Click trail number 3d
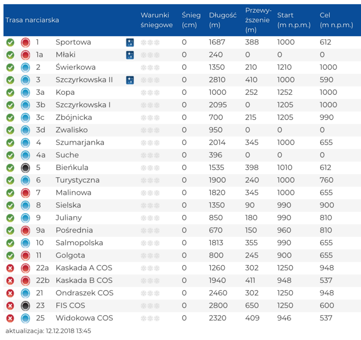 (40, 130)
